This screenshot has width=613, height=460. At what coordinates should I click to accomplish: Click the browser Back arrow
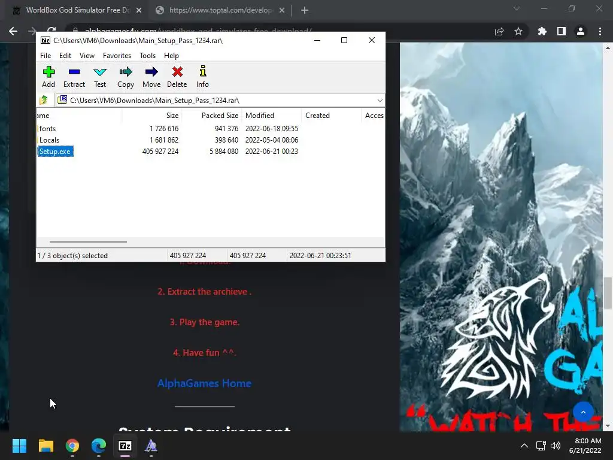tap(13, 31)
